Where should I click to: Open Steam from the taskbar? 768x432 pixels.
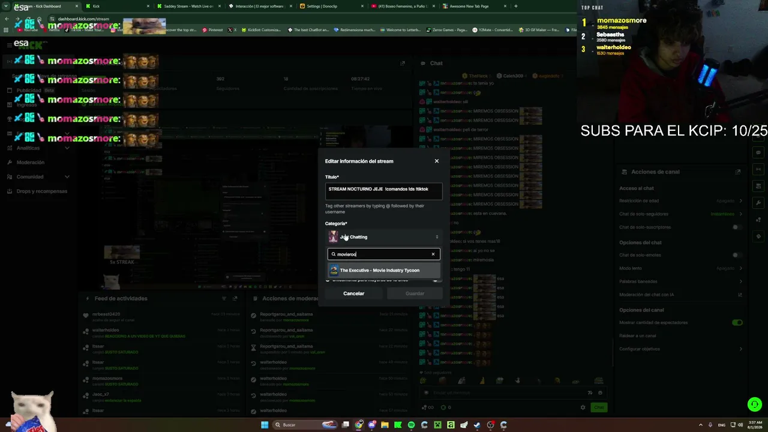tap(477, 425)
